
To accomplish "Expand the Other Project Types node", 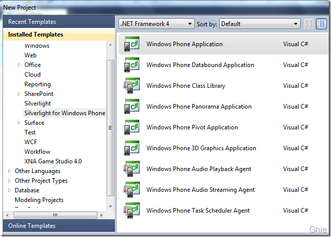I will tap(9, 181).
